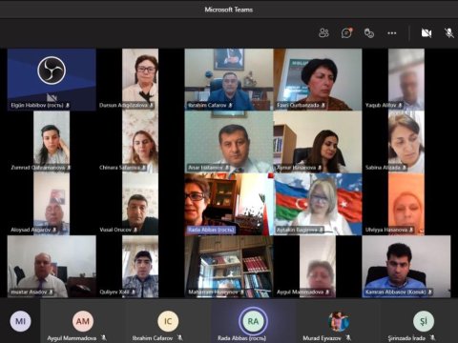
Task: Select Ulviyya Hasanova's video tile
Action: click(406, 204)
